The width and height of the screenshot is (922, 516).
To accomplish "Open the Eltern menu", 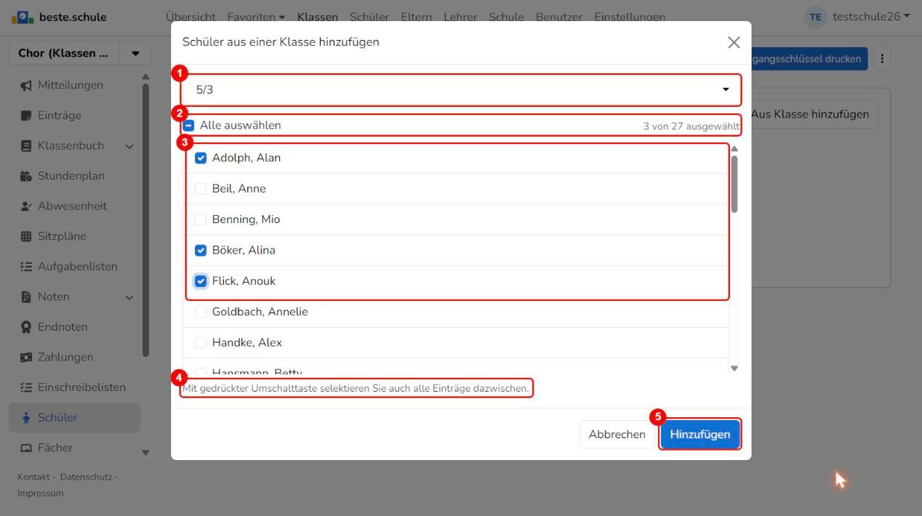I will 417,17.
